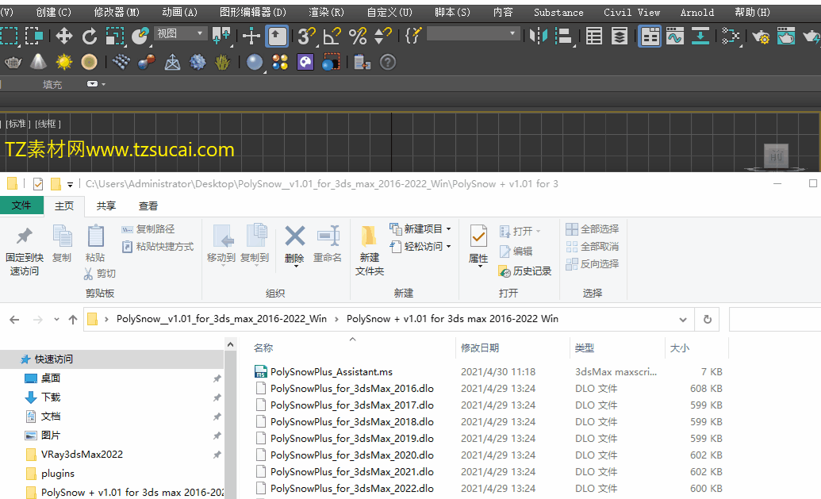The height and width of the screenshot is (499, 821).
Task: Toggle Percent Snap on the toolbar
Action: (358, 36)
